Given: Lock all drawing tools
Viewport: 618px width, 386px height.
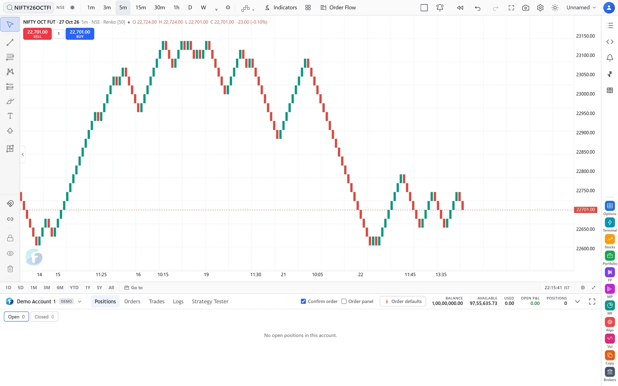Looking at the screenshot, I should point(10,238).
